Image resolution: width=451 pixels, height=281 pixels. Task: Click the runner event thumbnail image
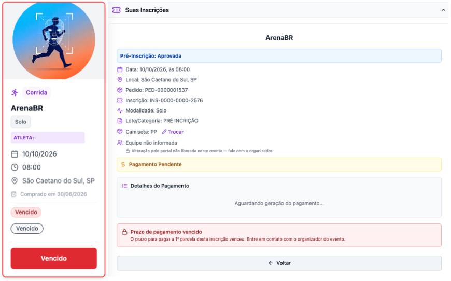[54, 40]
